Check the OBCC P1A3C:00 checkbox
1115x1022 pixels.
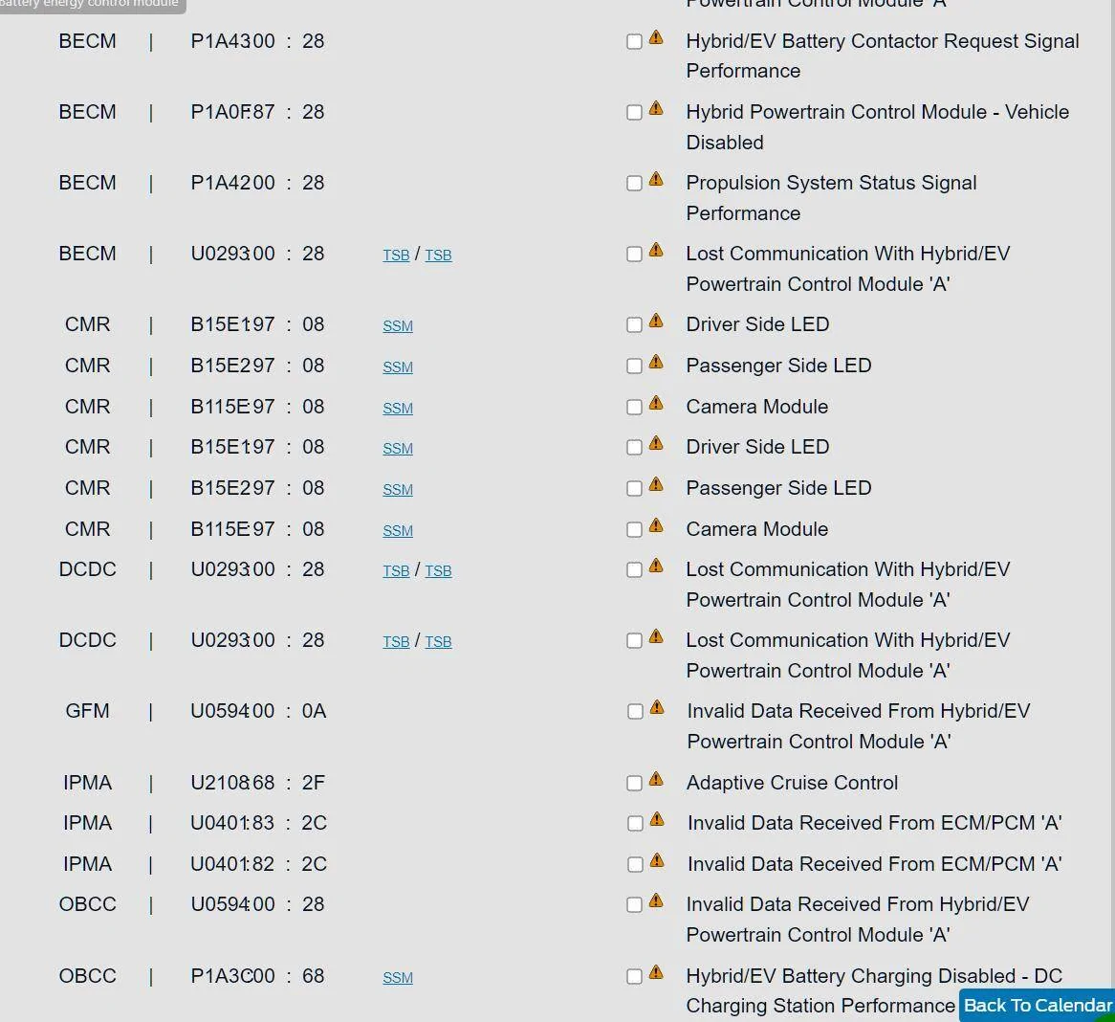(634, 976)
